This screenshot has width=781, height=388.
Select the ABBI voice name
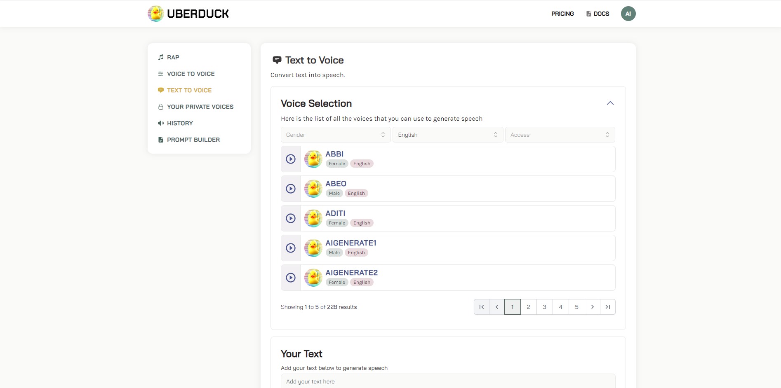pos(334,154)
